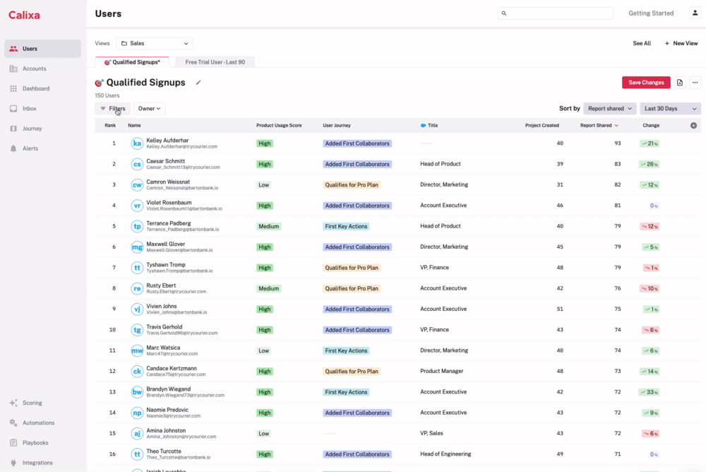
Task: Edit the Qualified Signups view name
Action: (x=198, y=83)
